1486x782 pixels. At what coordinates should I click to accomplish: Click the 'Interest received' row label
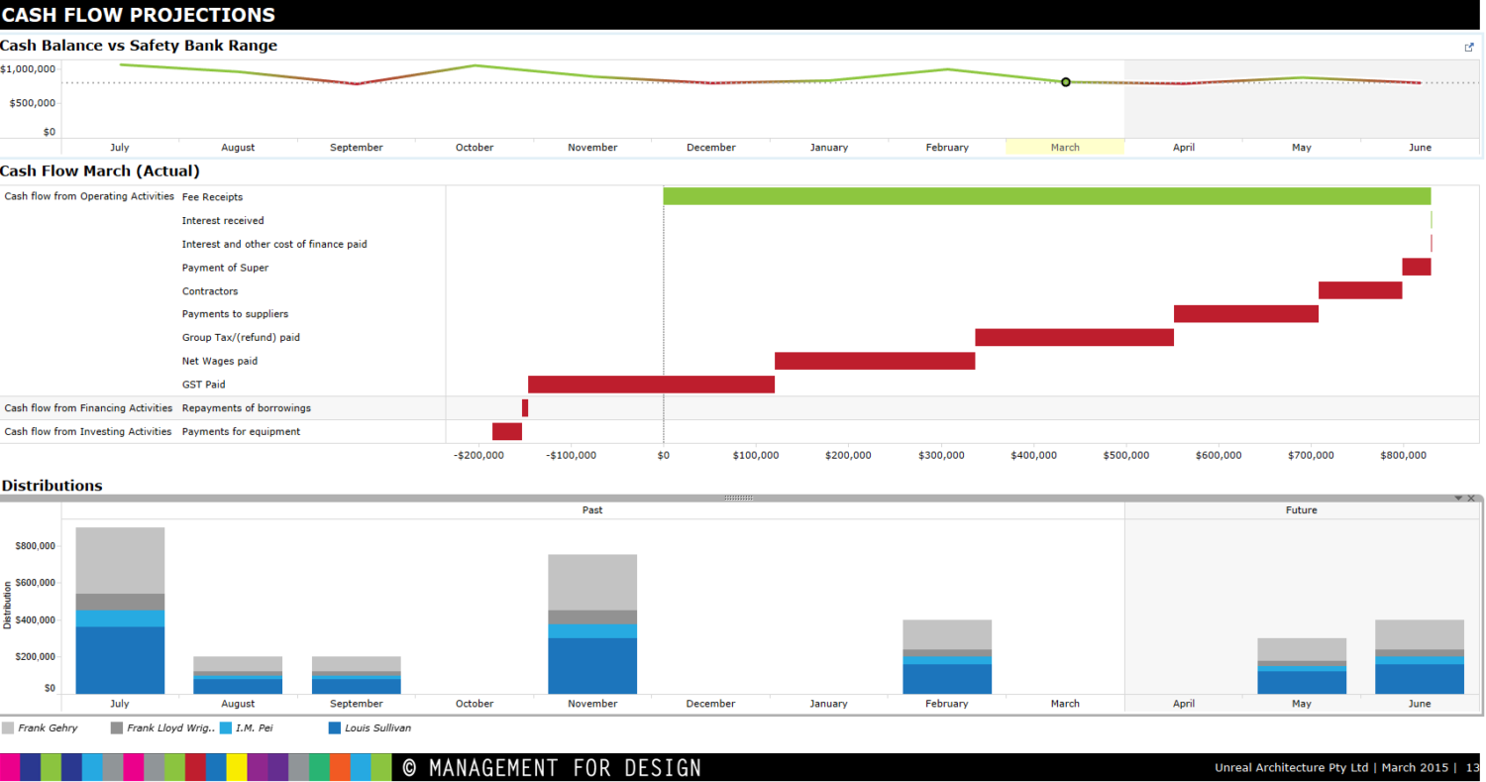(x=223, y=220)
